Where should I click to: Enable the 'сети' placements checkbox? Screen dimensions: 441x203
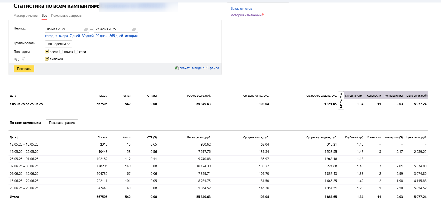(76, 52)
